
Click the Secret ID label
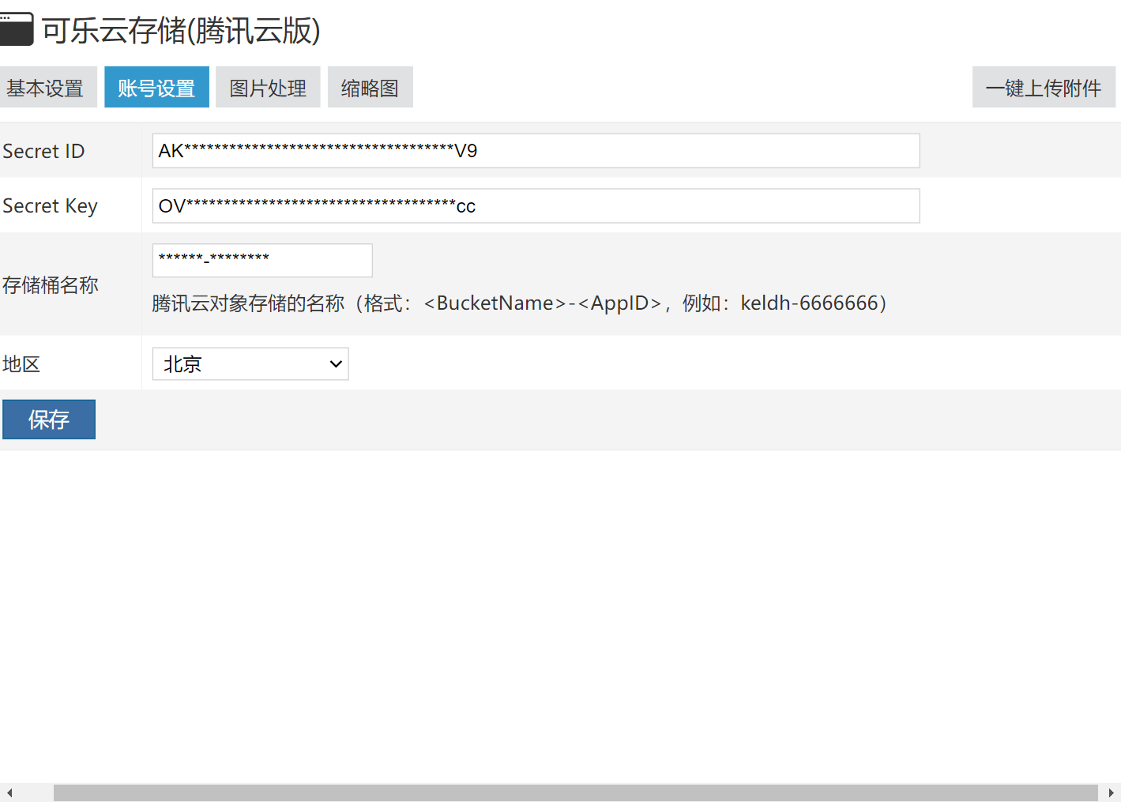click(x=43, y=151)
